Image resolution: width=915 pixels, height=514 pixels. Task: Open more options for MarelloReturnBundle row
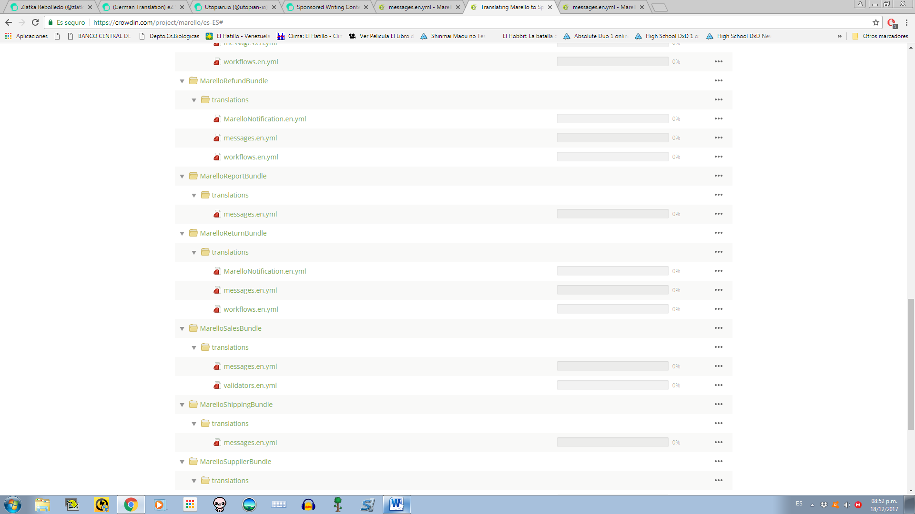click(719, 233)
